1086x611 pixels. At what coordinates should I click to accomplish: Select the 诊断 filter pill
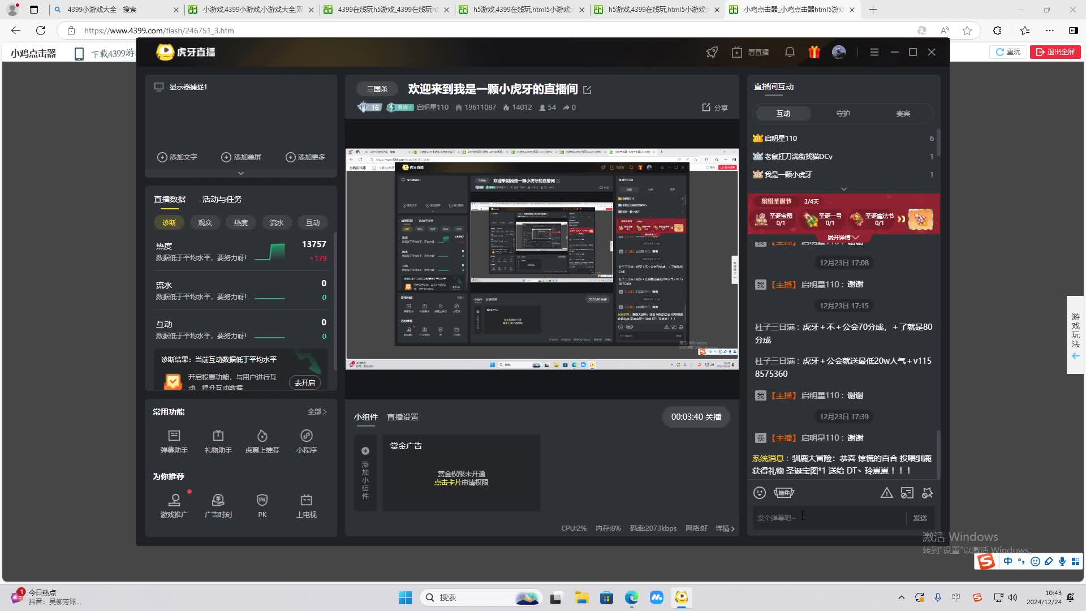coord(169,222)
